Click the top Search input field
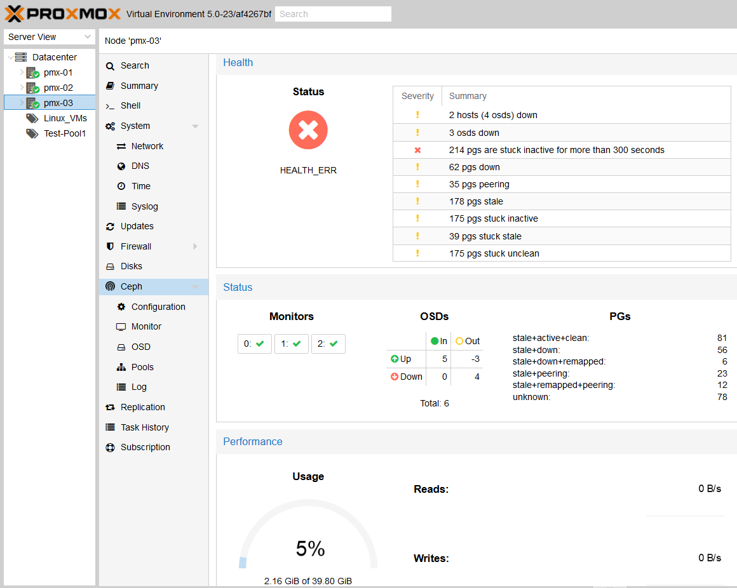The height and width of the screenshot is (588, 737). tap(333, 14)
